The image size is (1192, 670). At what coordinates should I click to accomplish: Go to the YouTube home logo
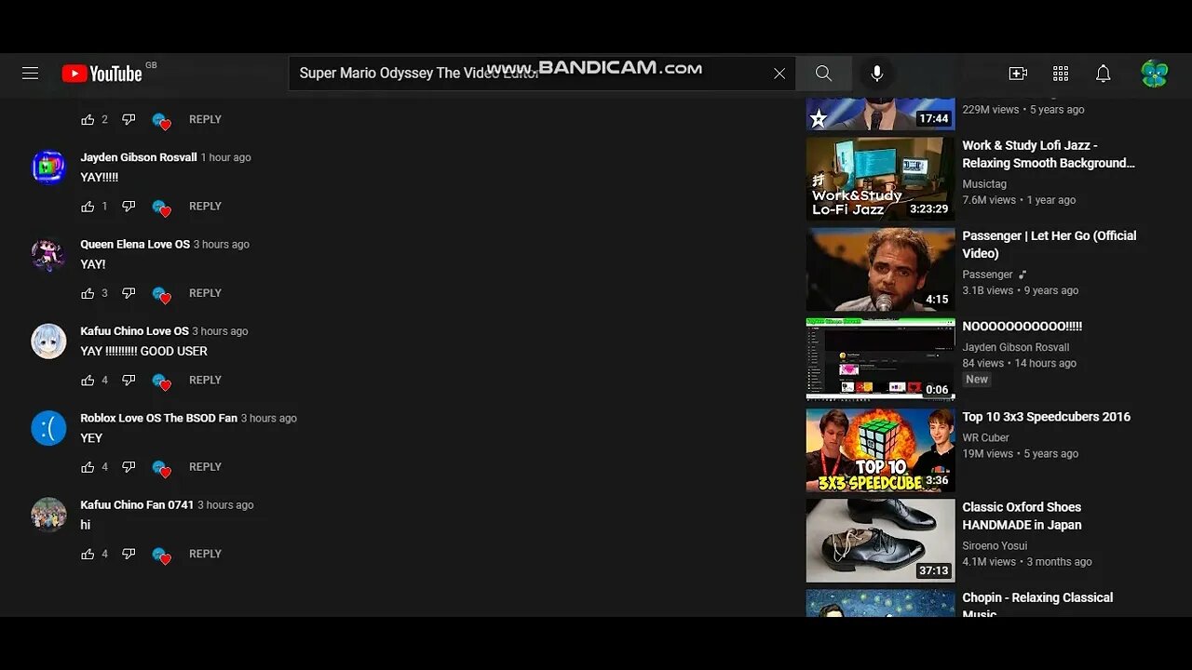pyautogui.click(x=102, y=74)
